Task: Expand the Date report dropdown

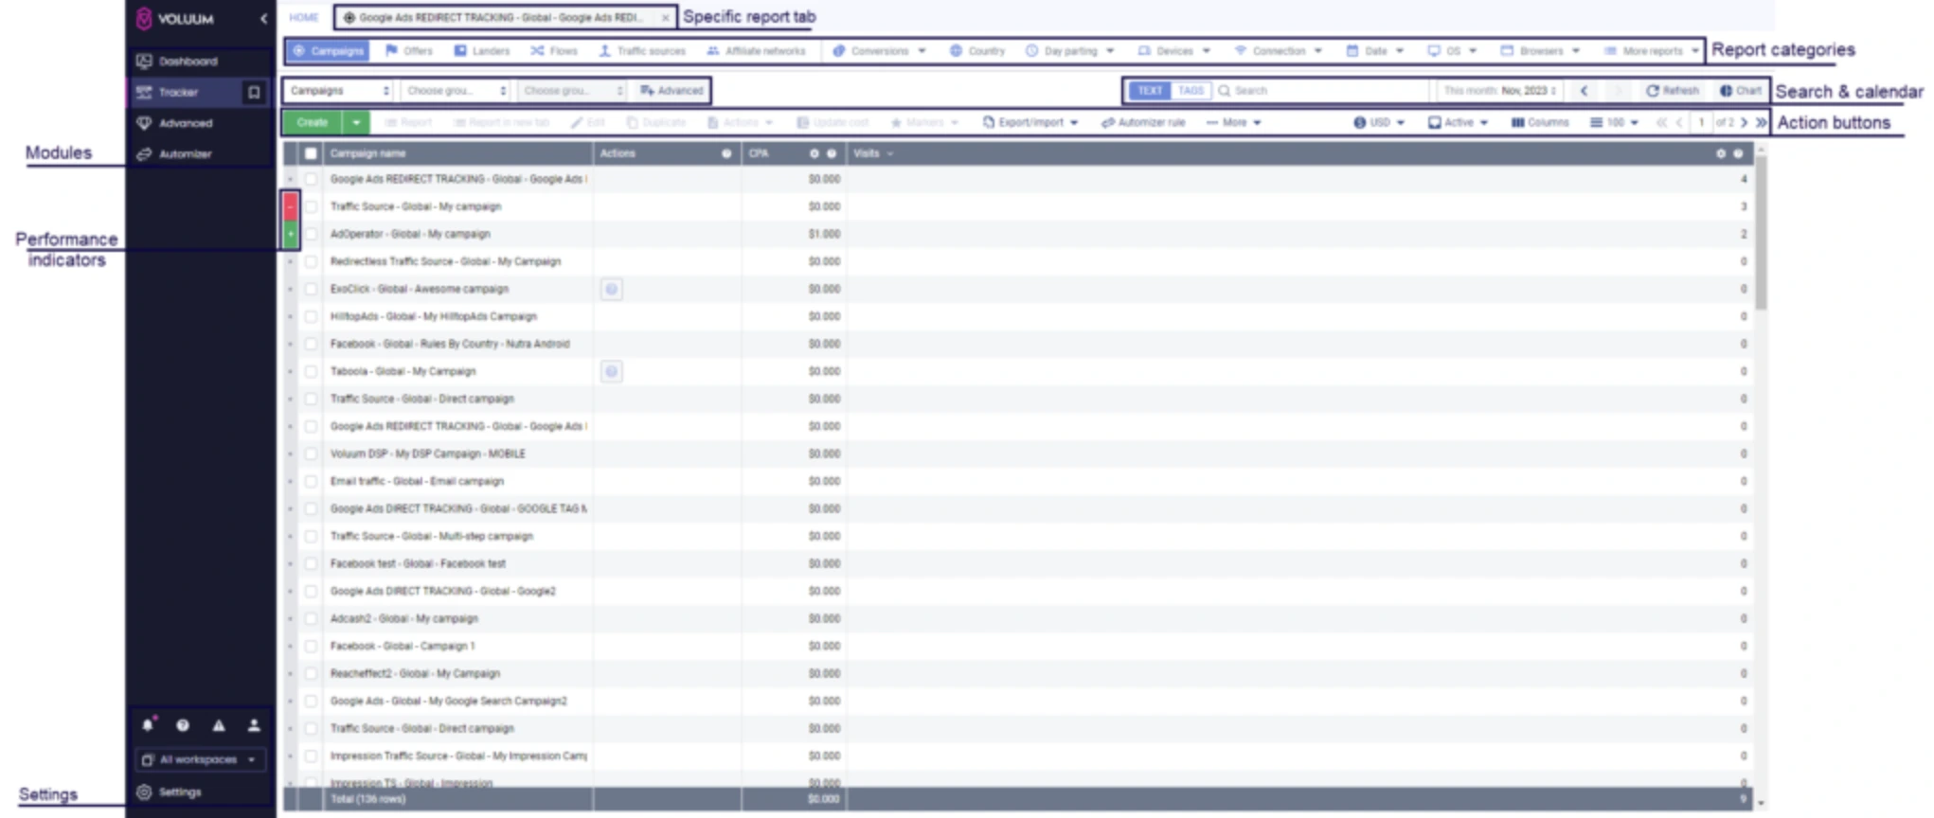Action: click(x=1375, y=51)
